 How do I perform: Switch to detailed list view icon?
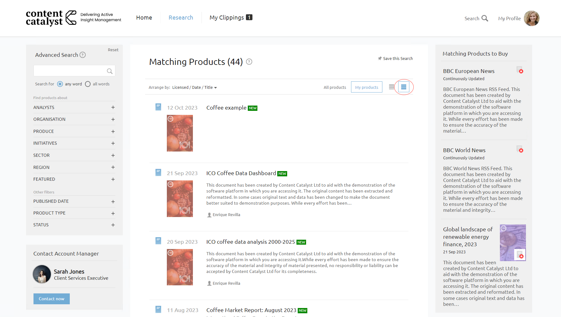click(403, 87)
